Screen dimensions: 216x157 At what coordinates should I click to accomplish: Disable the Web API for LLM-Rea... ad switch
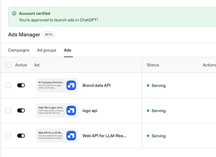(x=21, y=136)
